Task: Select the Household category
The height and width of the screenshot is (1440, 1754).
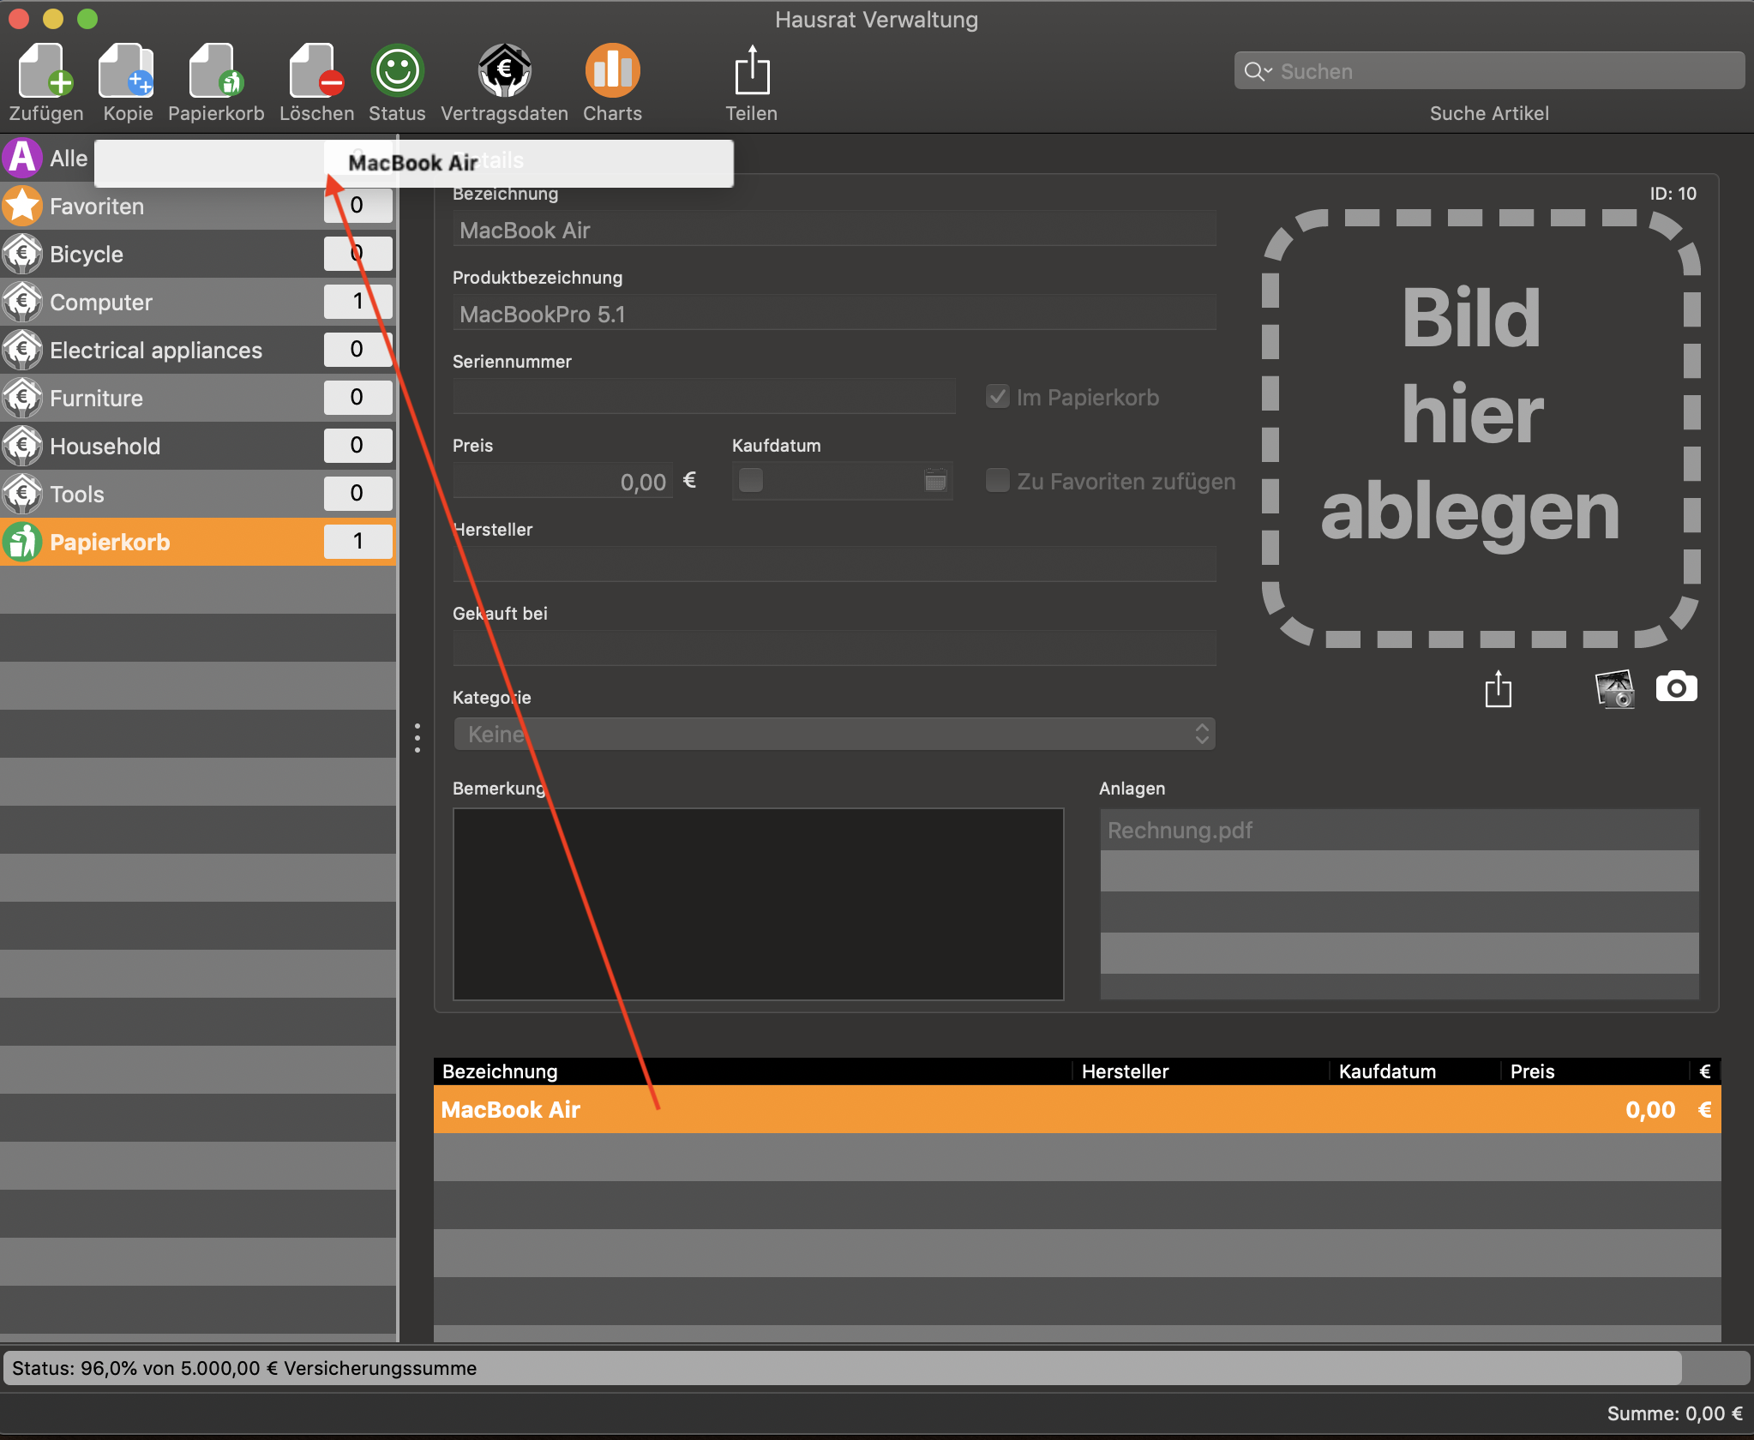Action: tap(198, 446)
